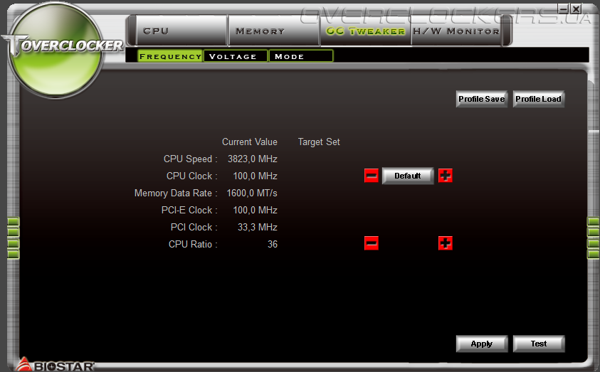Click the PCI Clock label
Image resolution: width=600 pixels, height=372 pixels.
pyautogui.click(x=194, y=227)
